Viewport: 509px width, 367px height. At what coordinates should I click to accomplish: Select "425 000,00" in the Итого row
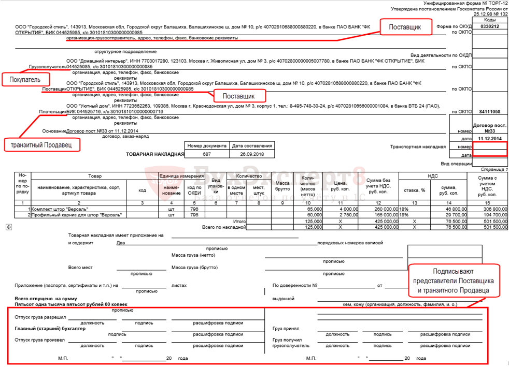coord(378,221)
